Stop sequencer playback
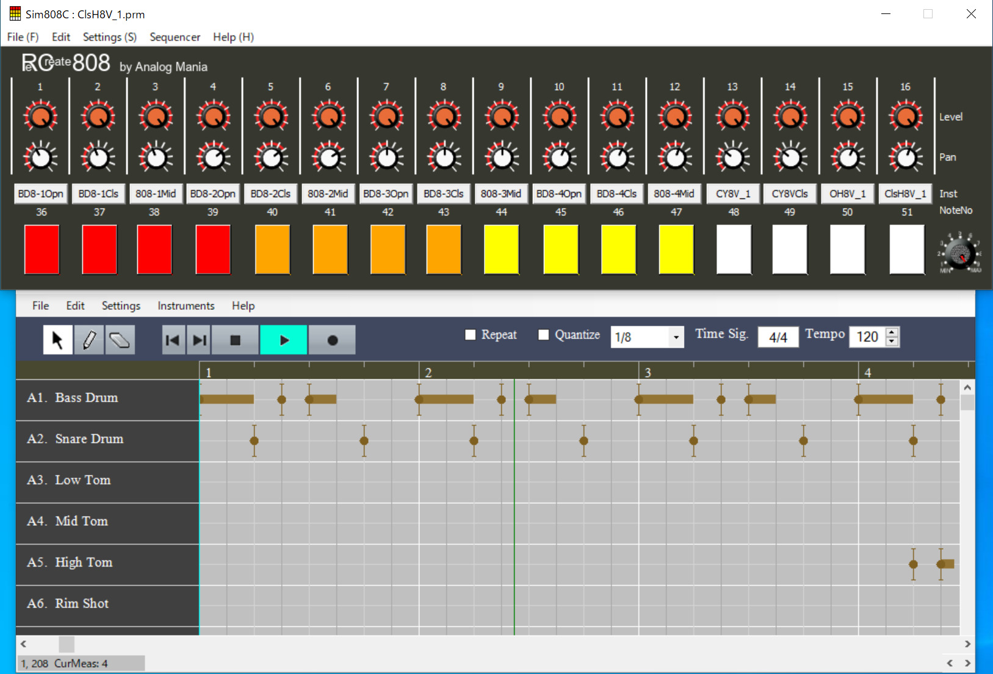The image size is (993, 674). [x=235, y=340]
